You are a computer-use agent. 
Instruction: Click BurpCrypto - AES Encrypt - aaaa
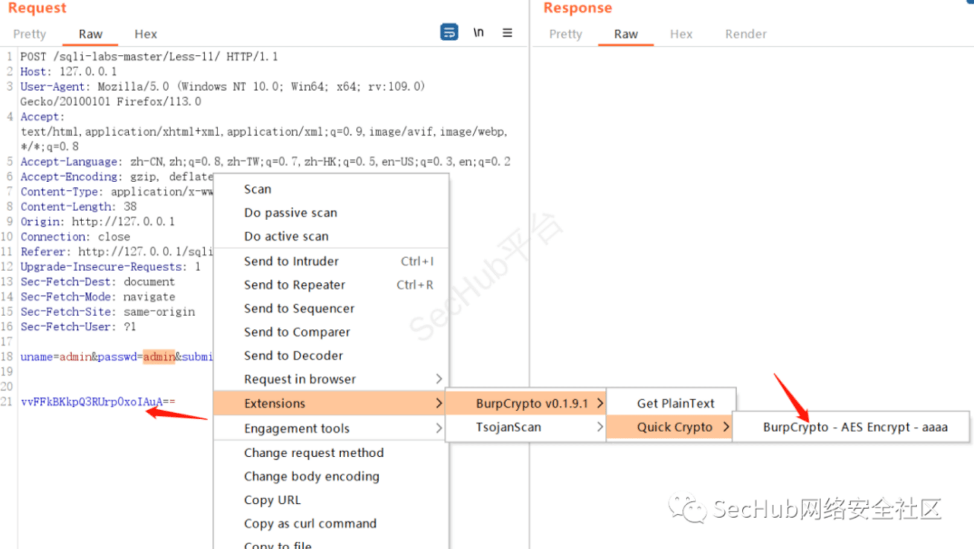(x=854, y=427)
